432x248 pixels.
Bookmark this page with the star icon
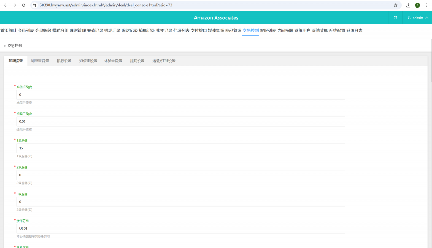395,5
